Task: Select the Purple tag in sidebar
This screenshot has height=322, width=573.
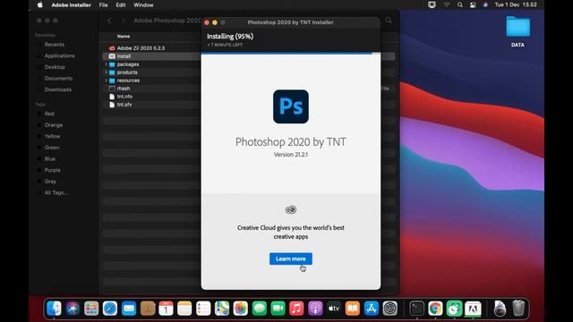Action: tap(52, 170)
